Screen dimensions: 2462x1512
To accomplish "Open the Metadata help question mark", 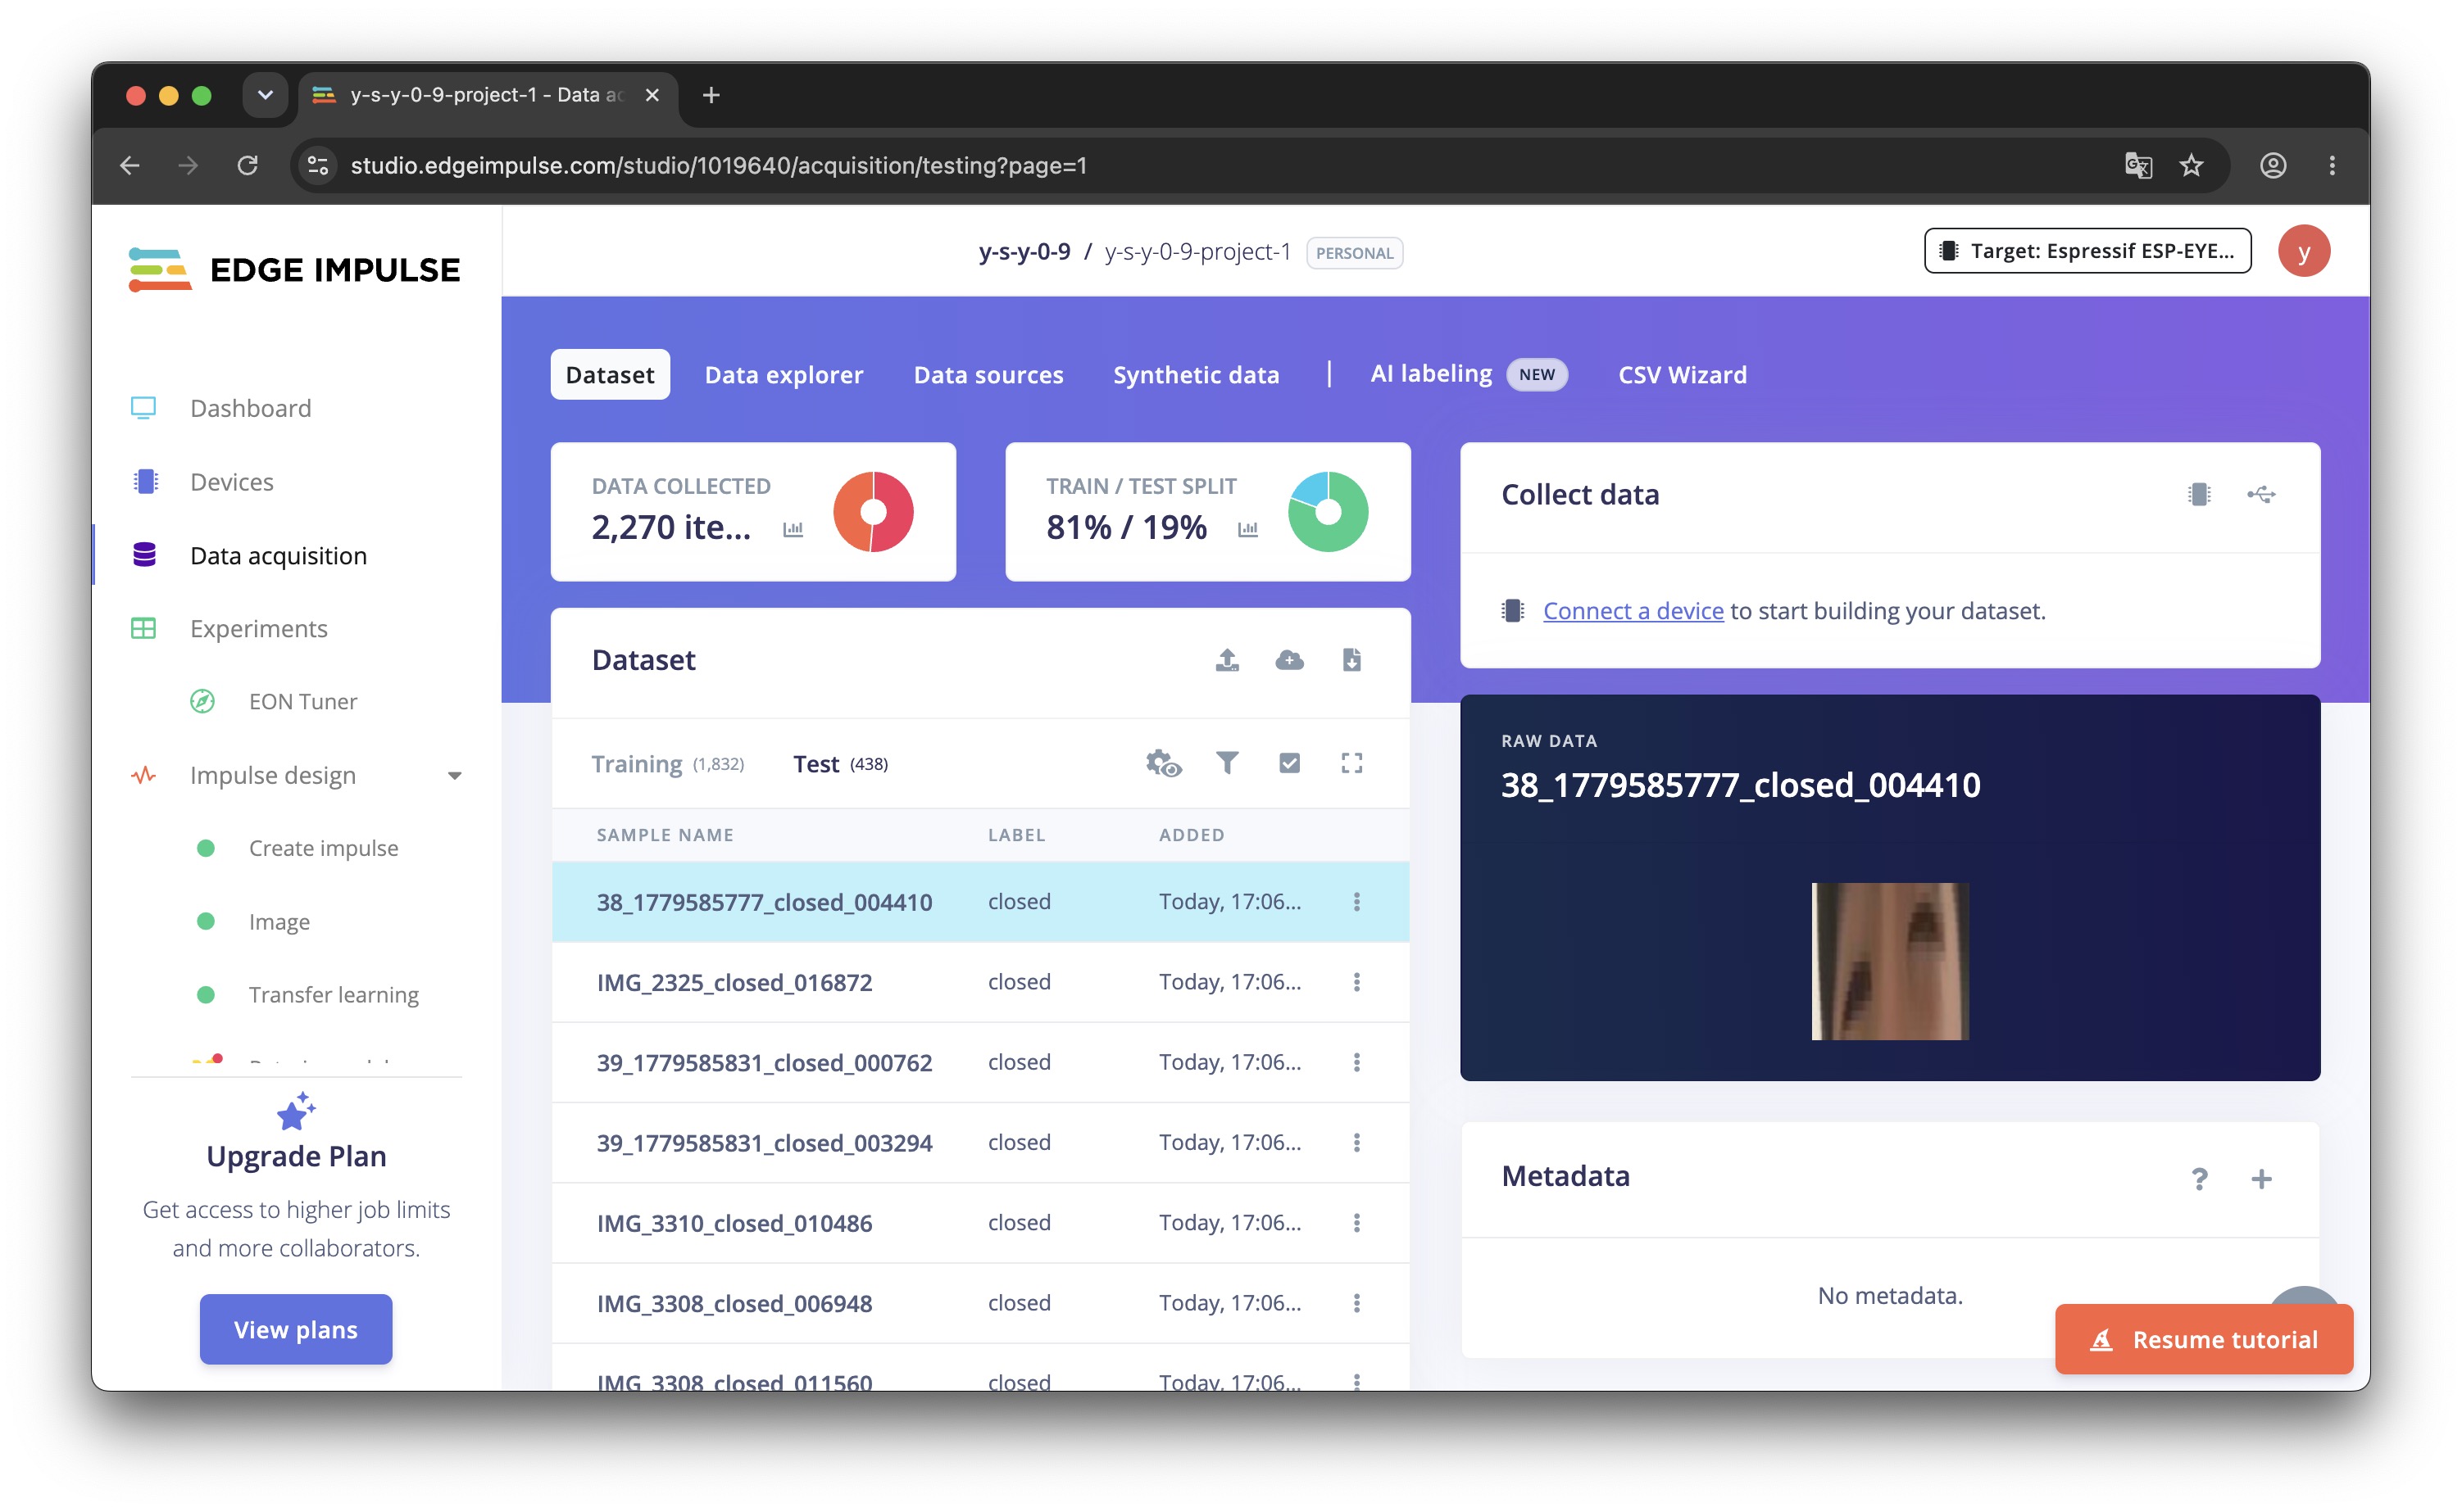I will tap(2198, 1179).
